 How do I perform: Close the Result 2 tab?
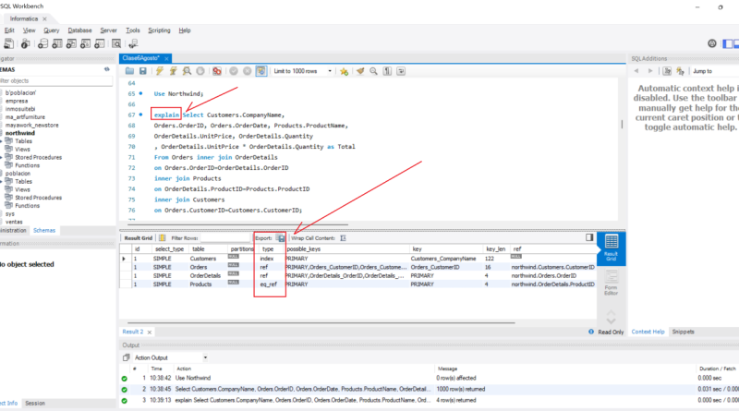tap(150, 332)
